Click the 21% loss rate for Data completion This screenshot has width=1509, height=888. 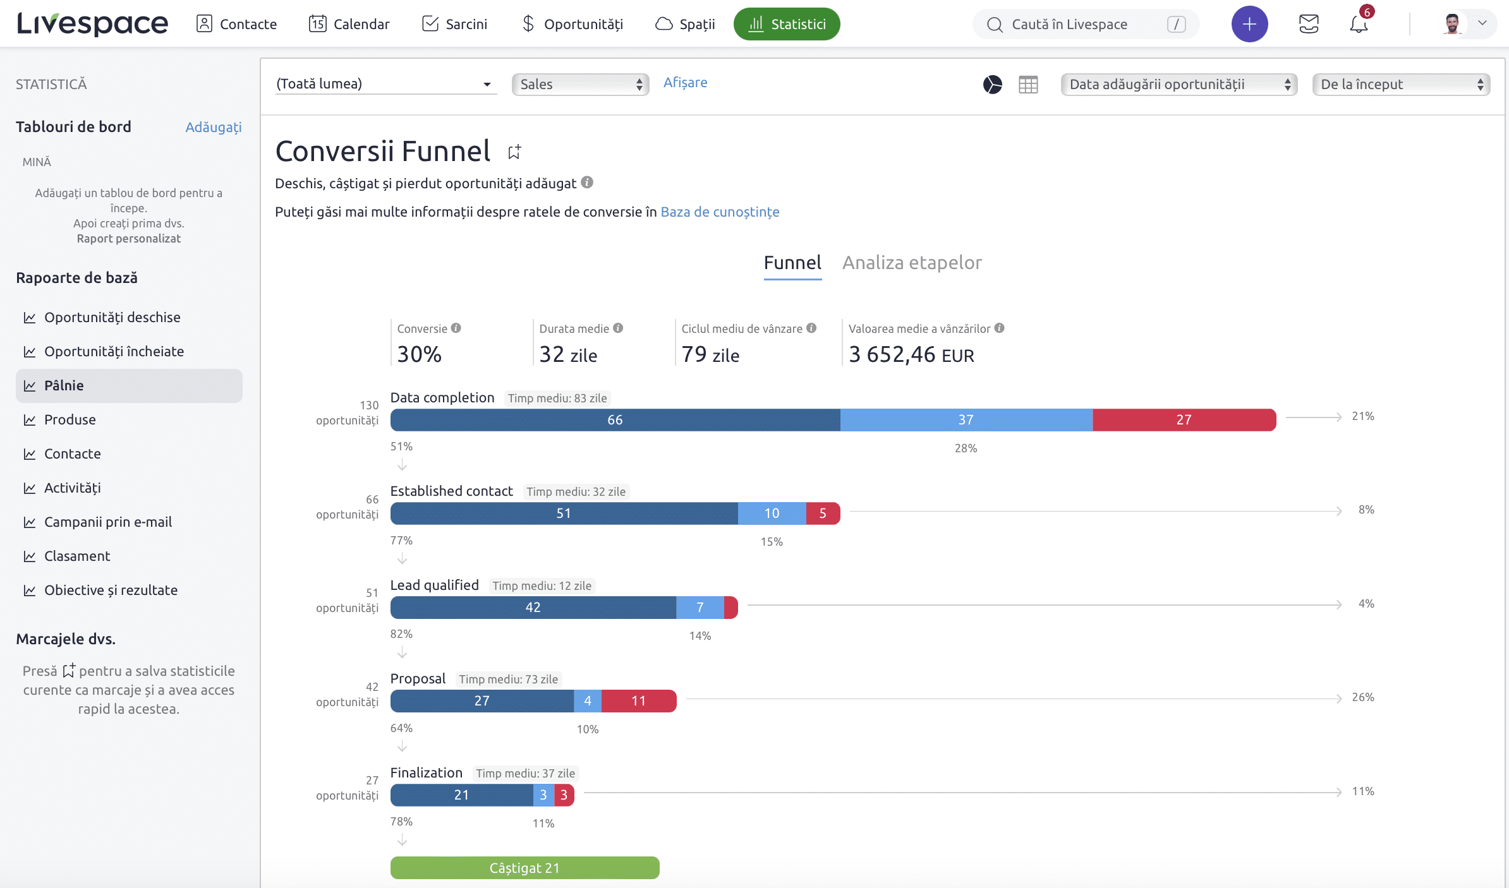1363,416
